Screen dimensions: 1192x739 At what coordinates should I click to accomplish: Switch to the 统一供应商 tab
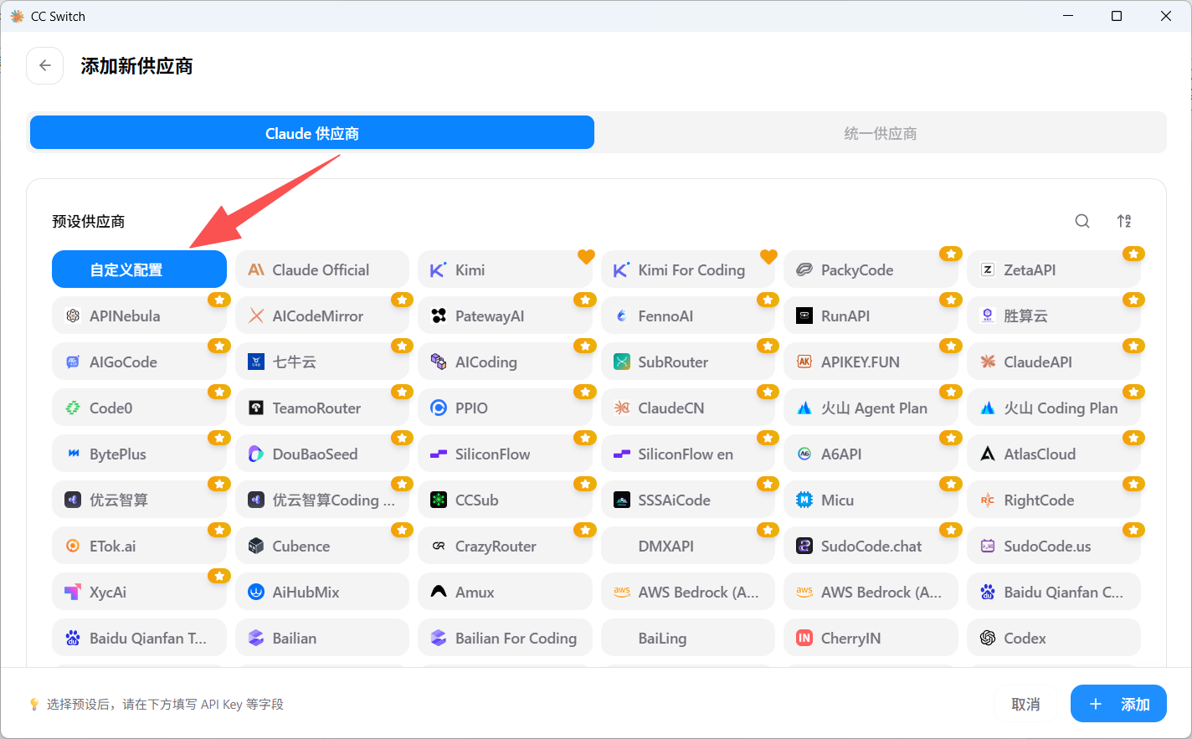(881, 133)
